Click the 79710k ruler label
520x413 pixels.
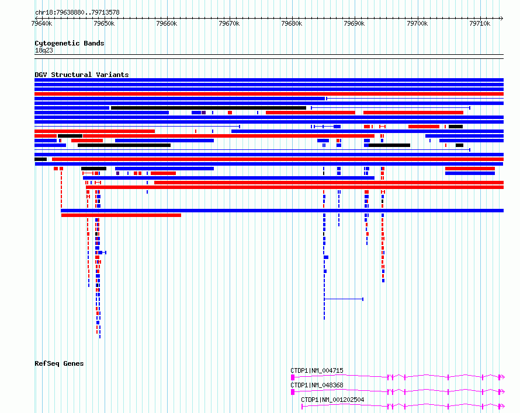tap(480, 23)
